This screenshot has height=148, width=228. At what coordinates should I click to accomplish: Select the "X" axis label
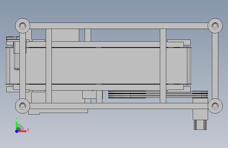(x=28, y=130)
